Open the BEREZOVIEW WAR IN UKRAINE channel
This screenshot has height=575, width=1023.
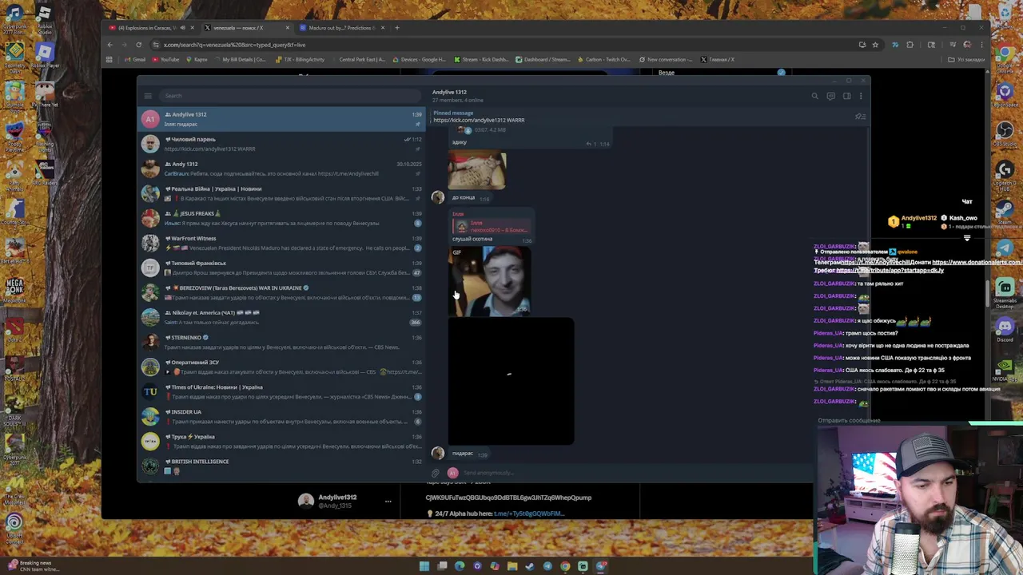[x=281, y=292]
